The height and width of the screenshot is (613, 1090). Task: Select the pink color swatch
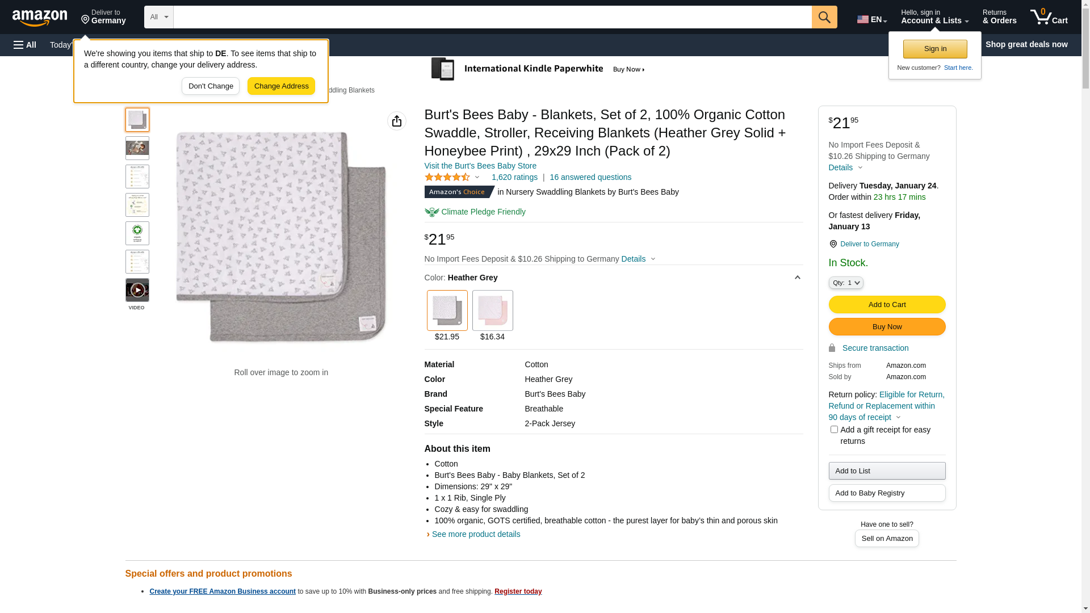click(493, 310)
